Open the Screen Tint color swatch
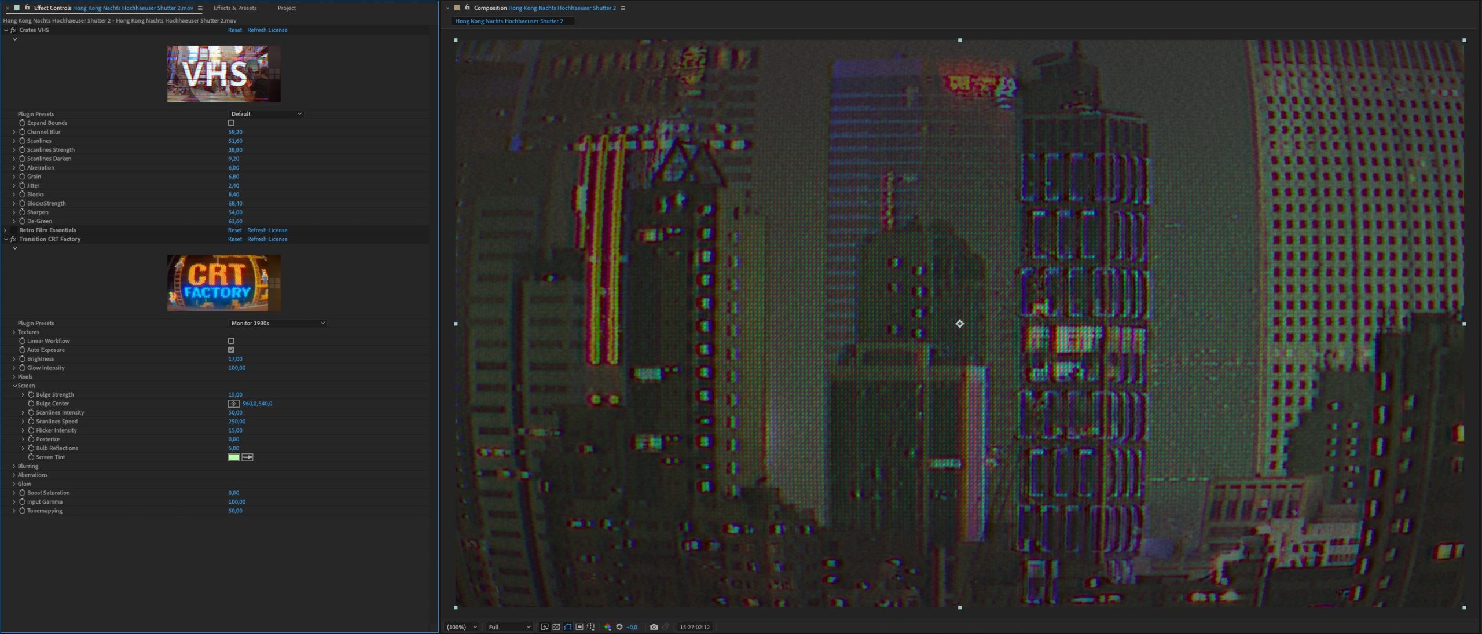The height and width of the screenshot is (634, 1482). 233,457
